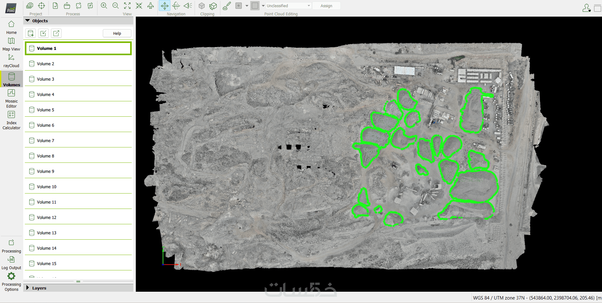Switch to Map View
The width and height of the screenshot is (602, 303).
click(x=11, y=44)
